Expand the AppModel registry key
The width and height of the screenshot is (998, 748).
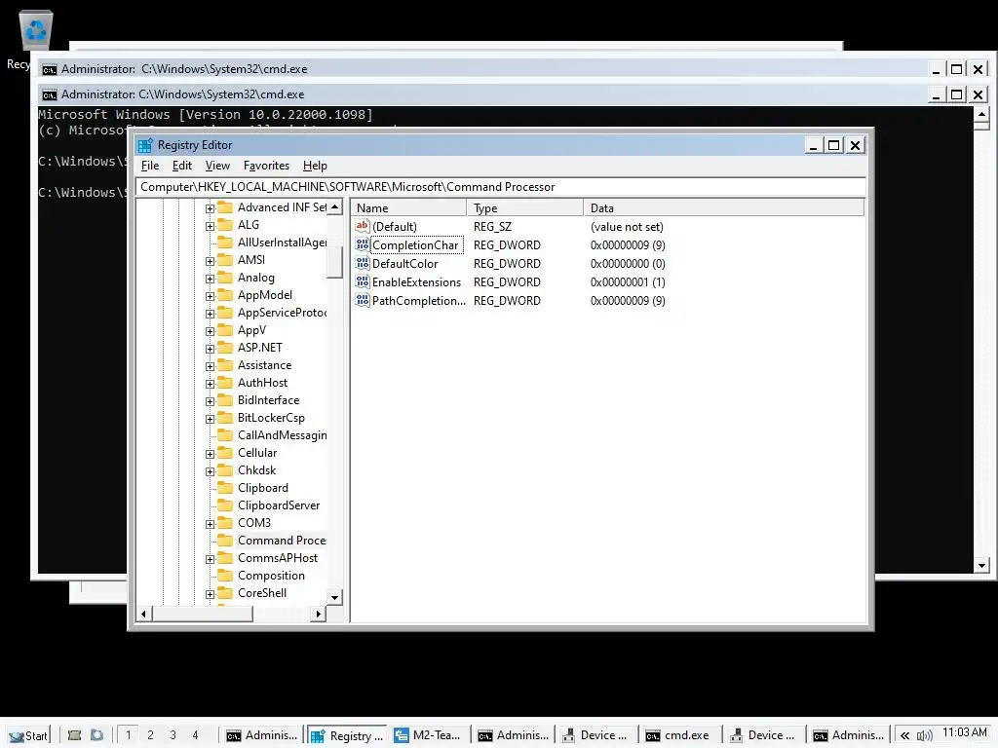click(211, 296)
